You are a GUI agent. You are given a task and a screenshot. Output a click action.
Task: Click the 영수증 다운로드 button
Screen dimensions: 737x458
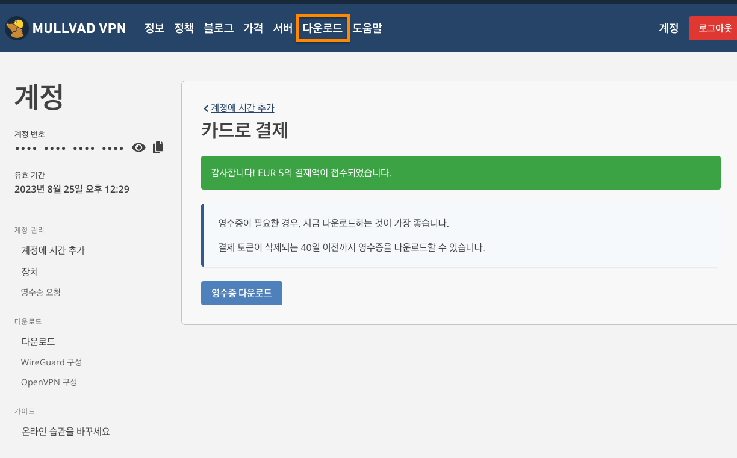pos(241,293)
